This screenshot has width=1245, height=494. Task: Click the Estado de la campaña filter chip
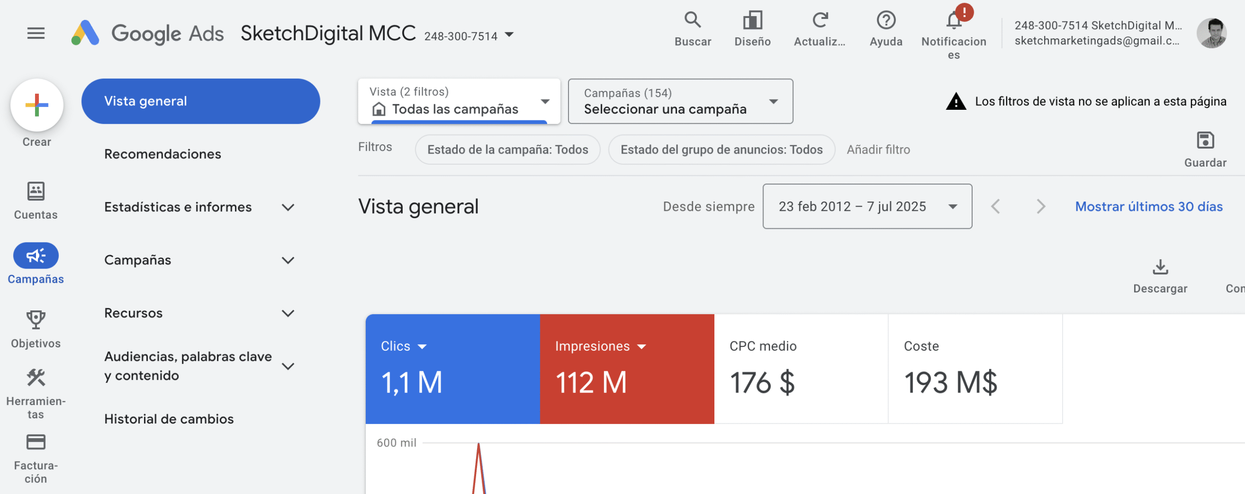507,150
